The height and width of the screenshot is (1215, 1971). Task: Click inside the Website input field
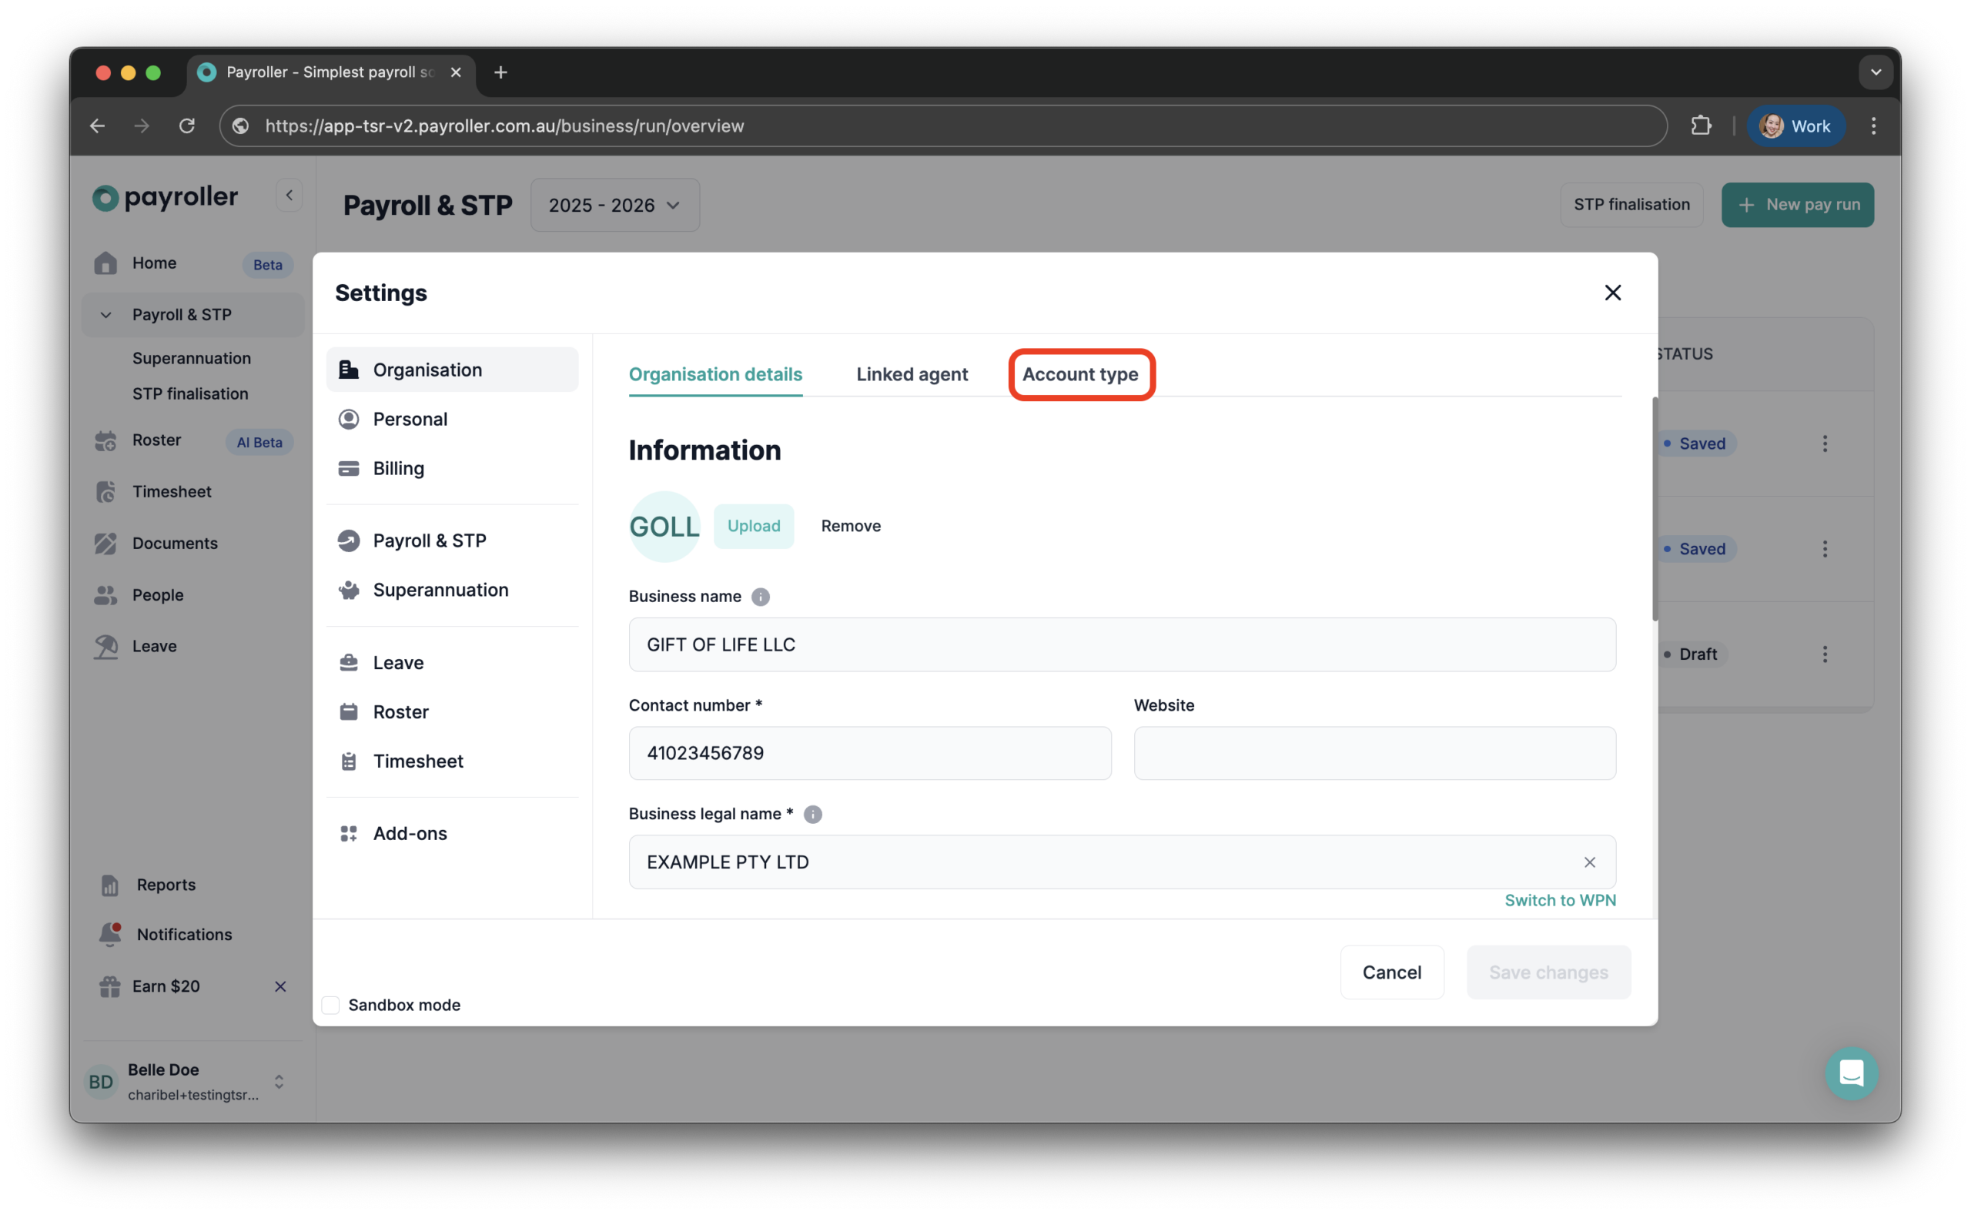click(x=1374, y=753)
